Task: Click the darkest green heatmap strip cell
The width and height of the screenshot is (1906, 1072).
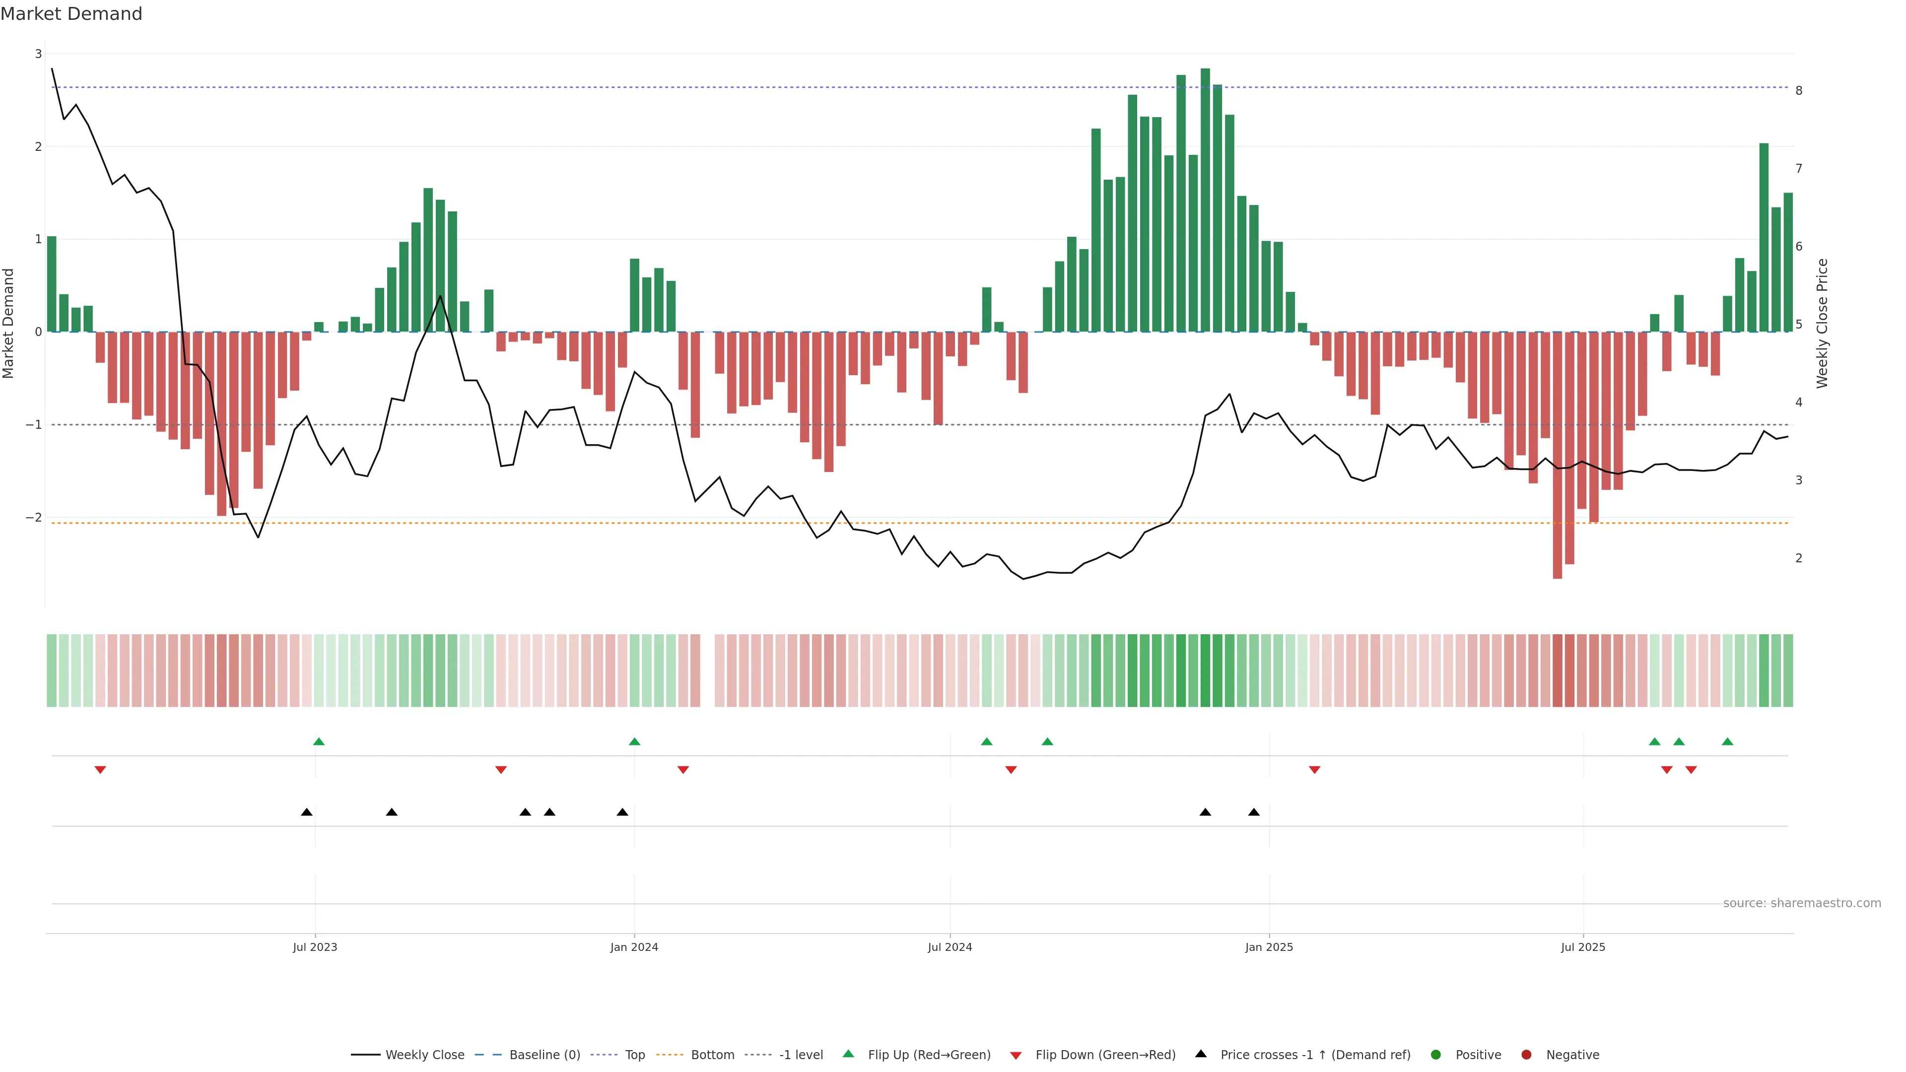Action: click(1205, 670)
